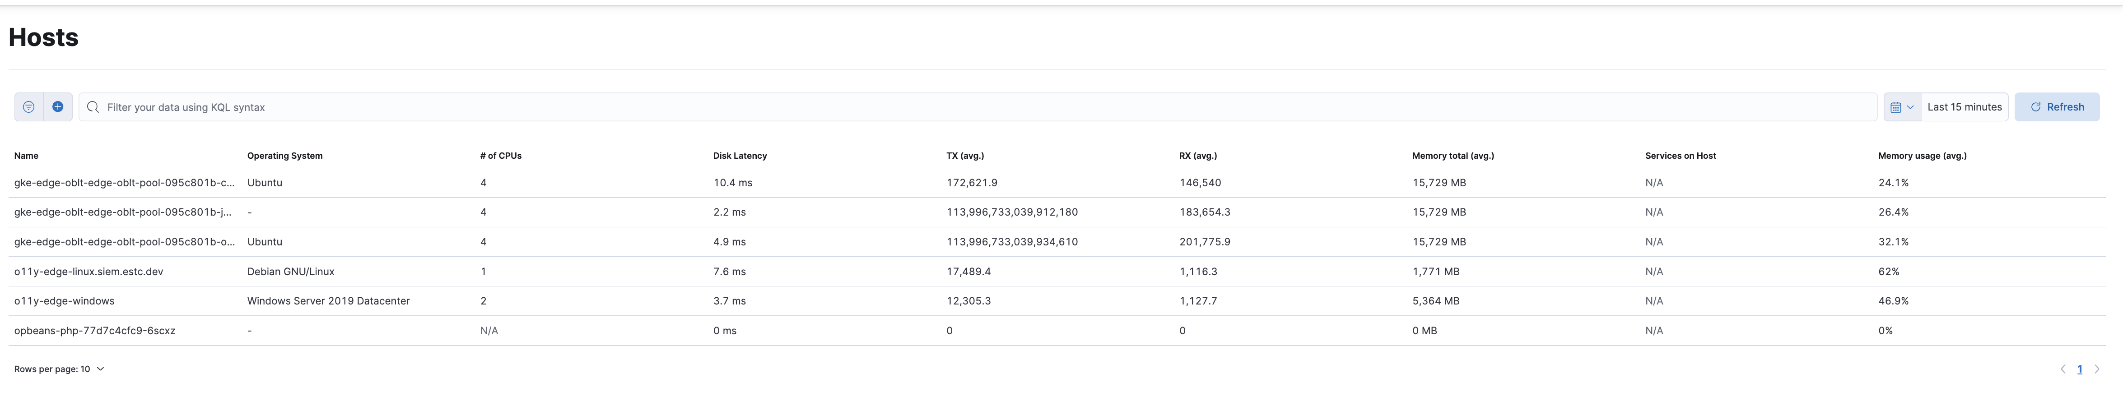The width and height of the screenshot is (2123, 415).
Task: Click the KQL filter input field
Action: click(x=494, y=106)
